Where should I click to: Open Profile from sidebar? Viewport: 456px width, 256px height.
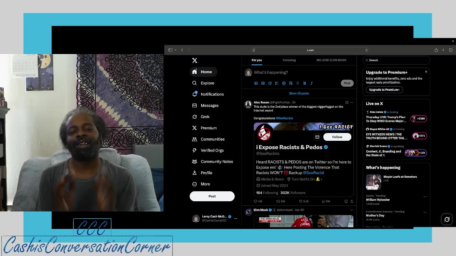click(x=202, y=173)
